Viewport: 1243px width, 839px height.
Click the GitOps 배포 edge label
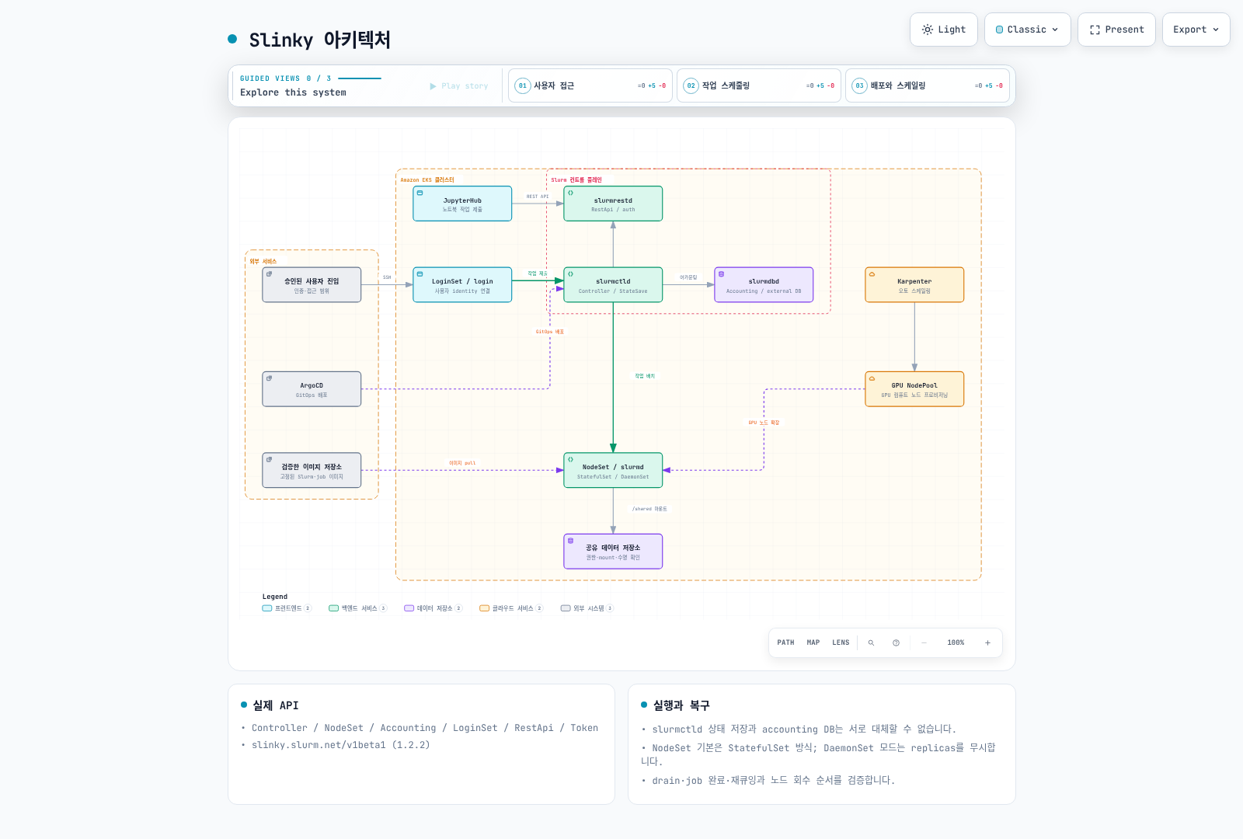coord(550,332)
